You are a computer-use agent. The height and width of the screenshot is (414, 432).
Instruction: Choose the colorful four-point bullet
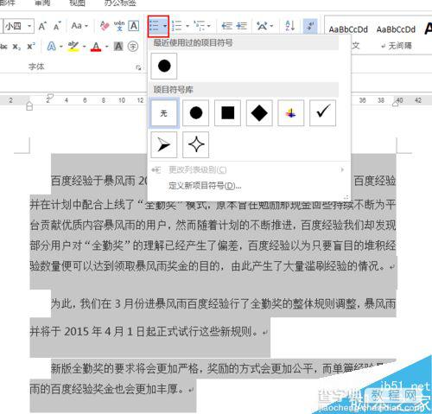(x=291, y=113)
